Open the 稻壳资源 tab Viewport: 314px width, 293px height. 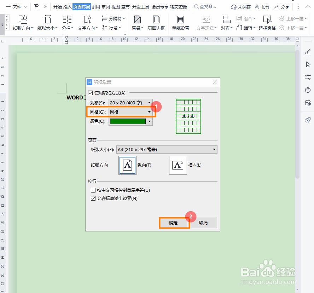(179, 7)
